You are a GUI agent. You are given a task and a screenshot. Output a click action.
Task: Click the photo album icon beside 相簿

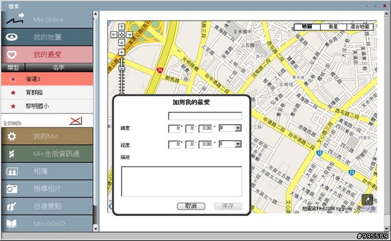pyautogui.click(x=12, y=171)
